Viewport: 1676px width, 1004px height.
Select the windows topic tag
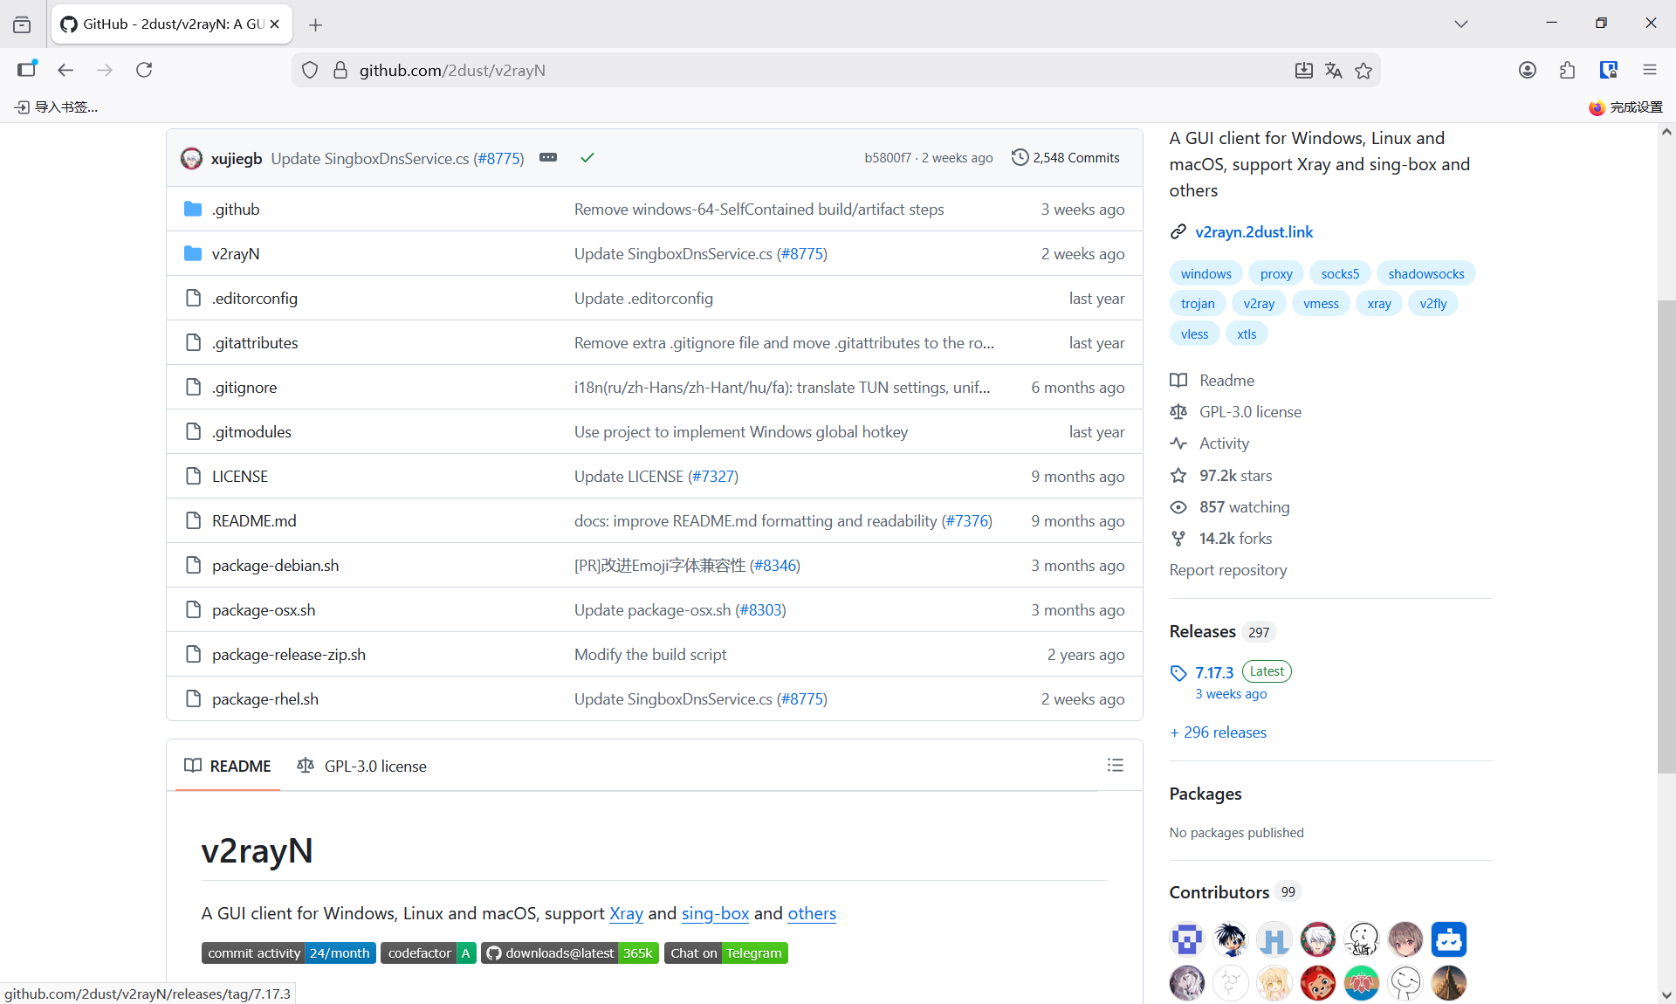(1205, 273)
